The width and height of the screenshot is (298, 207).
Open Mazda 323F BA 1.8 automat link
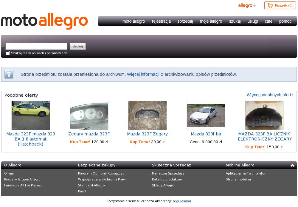(31, 139)
